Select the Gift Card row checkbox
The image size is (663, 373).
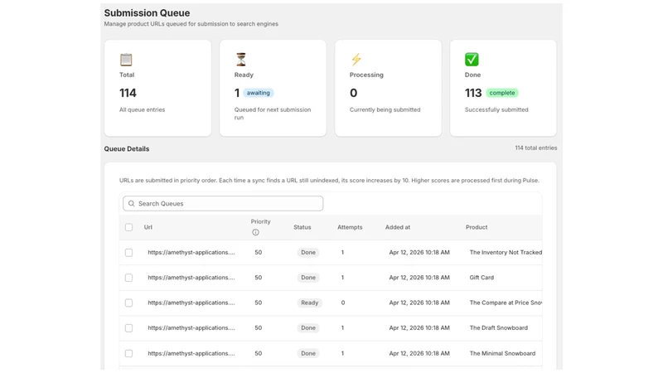point(128,278)
